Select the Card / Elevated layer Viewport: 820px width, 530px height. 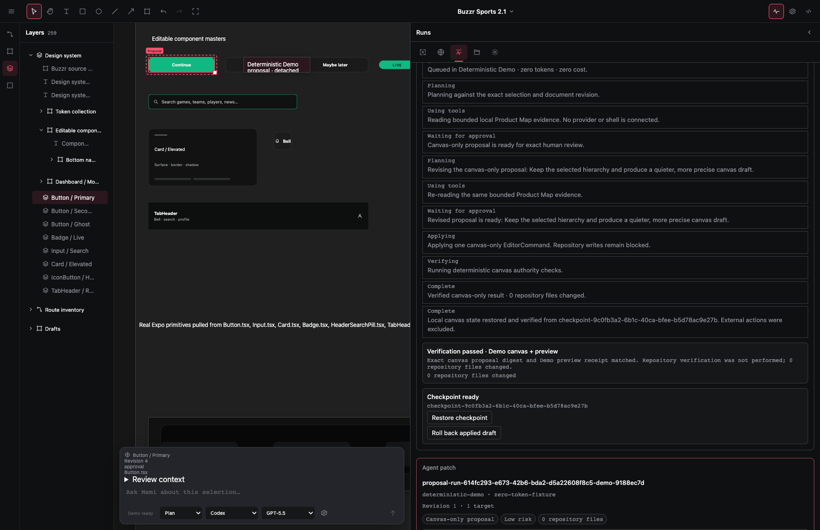70,264
